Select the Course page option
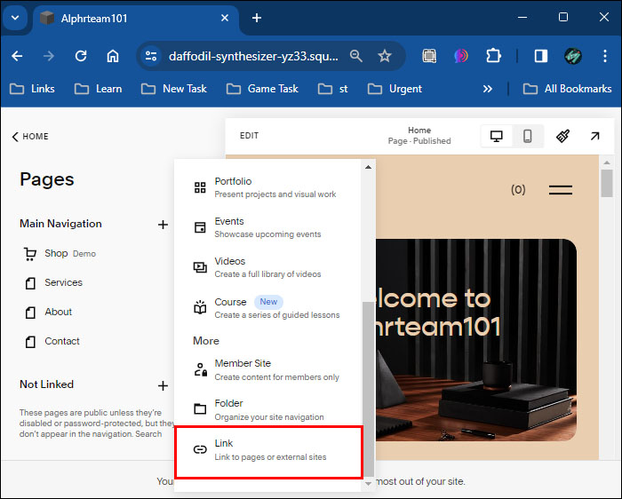 [268, 308]
